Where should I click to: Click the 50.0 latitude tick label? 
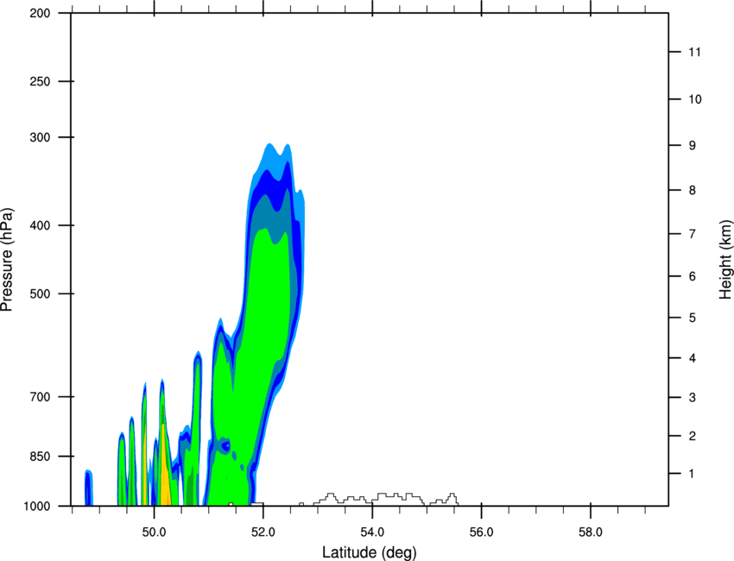tap(154, 533)
